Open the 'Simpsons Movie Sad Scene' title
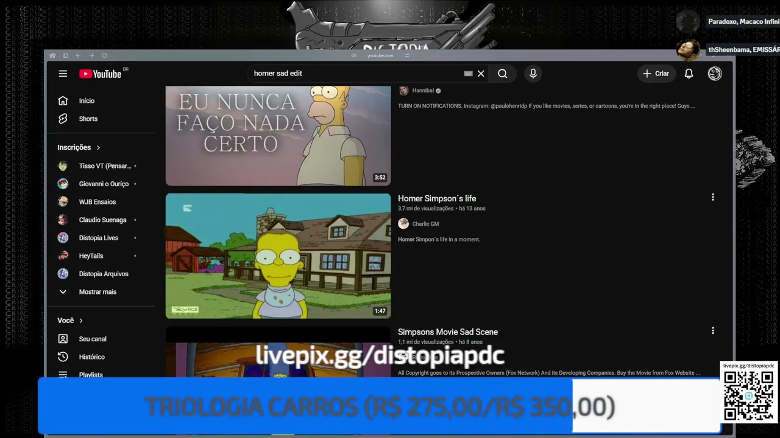Viewport: 780px width, 438px height. (448, 332)
